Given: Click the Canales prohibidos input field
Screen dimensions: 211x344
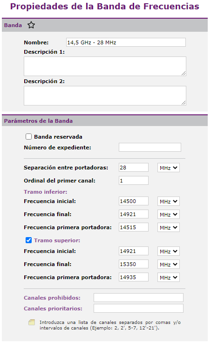Looking at the screenshot, I should coord(138,298).
